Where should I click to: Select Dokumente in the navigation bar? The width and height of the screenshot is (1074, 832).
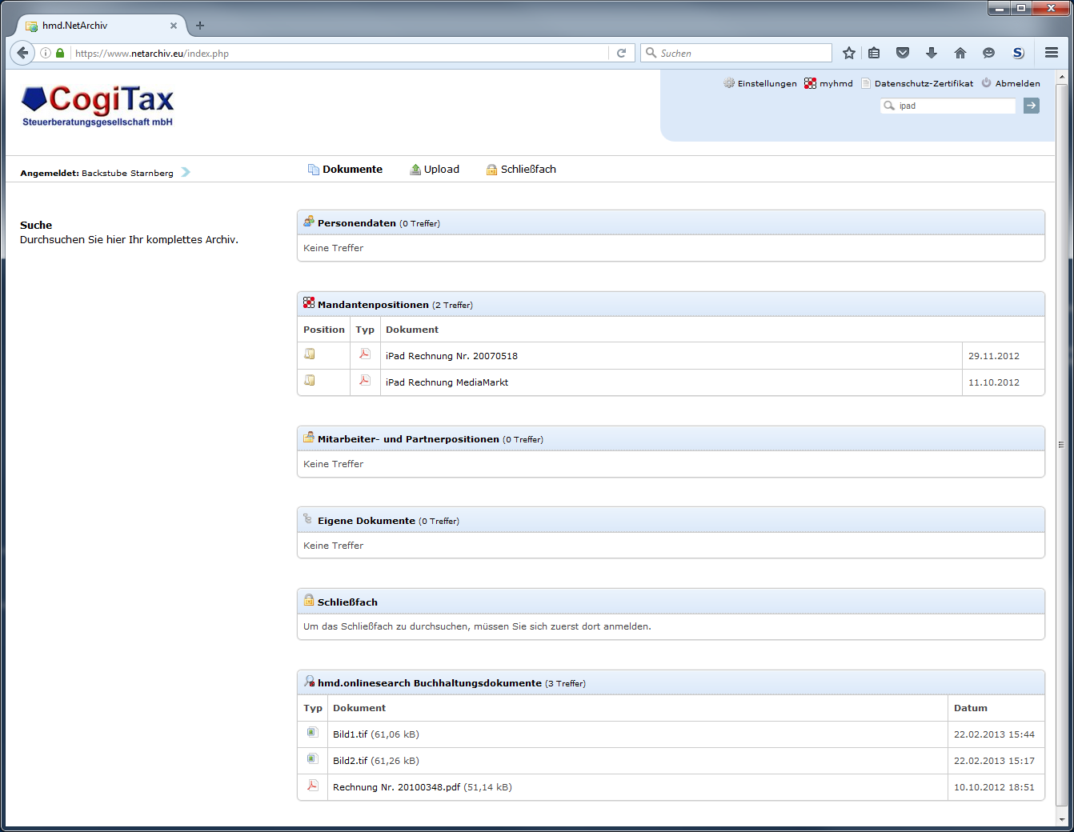point(352,169)
